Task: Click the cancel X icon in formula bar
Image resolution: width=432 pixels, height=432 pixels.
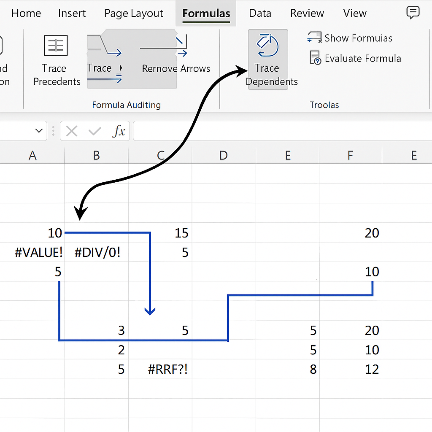Action: point(72,131)
